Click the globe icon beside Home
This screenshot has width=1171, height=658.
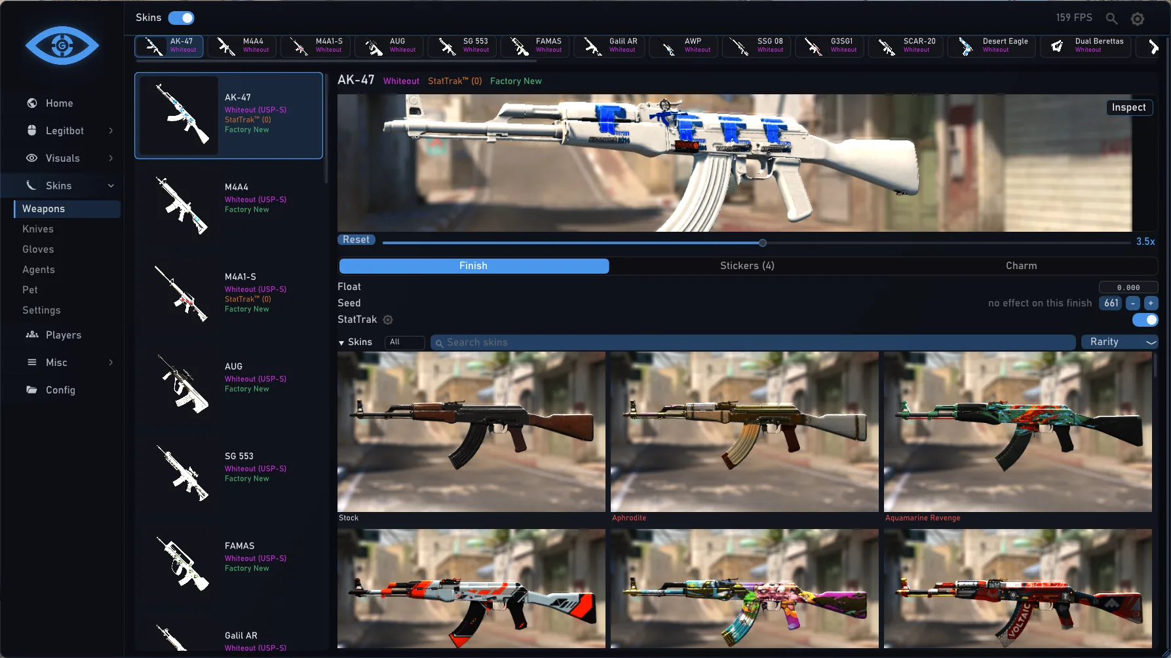[x=31, y=103]
